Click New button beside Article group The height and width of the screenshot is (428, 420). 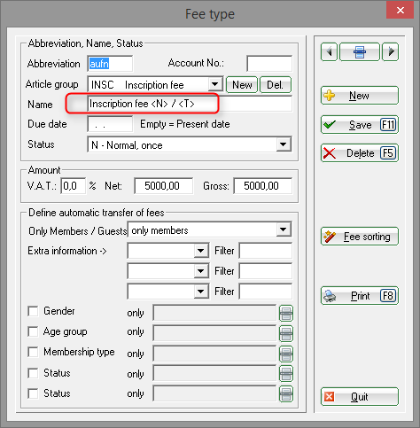point(242,85)
